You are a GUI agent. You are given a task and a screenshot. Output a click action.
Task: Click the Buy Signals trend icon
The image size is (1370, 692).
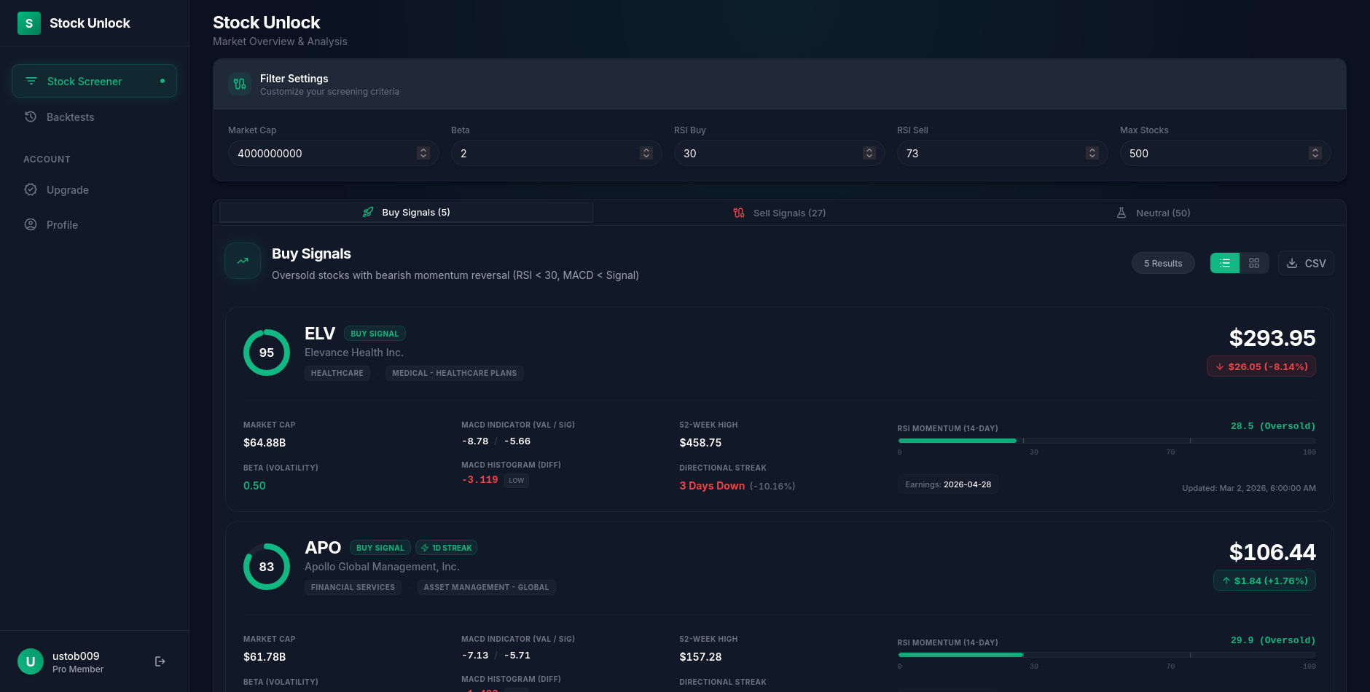pyautogui.click(x=243, y=261)
